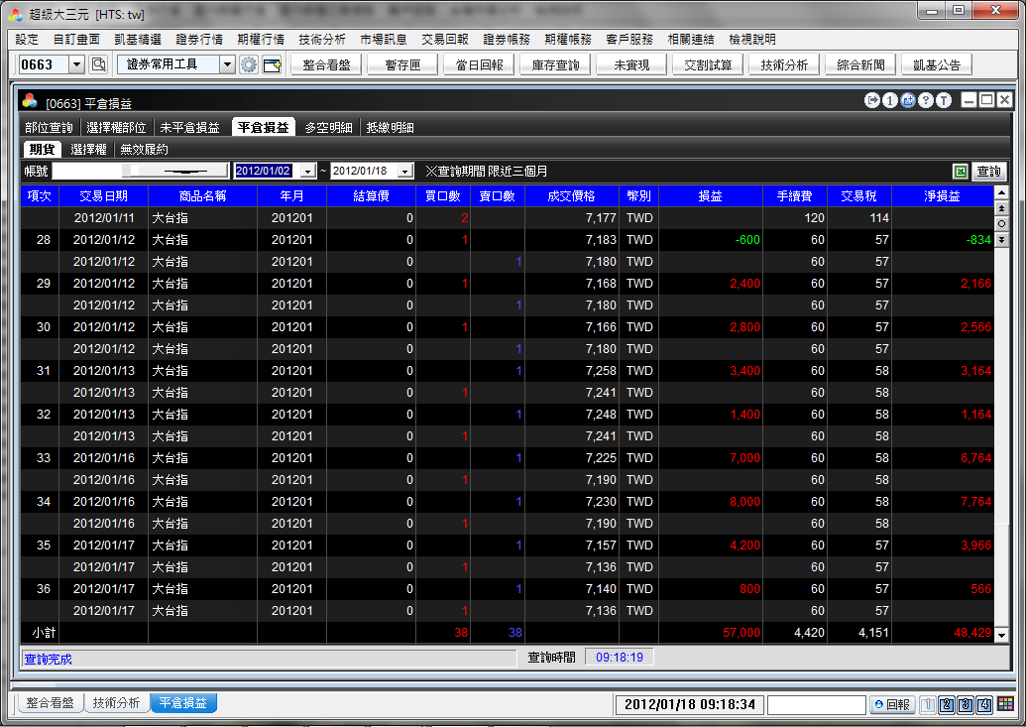Open the 設定 menu
This screenshot has width=1026, height=727.
pos(27,40)
